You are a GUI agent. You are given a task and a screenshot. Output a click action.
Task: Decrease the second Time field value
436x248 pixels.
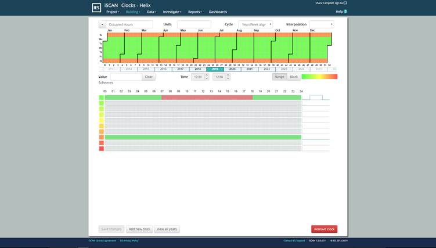228,78
